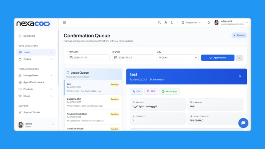Expand the Manage Users chevron
The width and height of the screenshot is (265, 149).
coord(51,75)
